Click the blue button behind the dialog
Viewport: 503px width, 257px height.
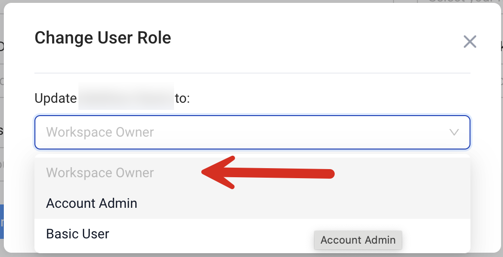tap(2, 222)
